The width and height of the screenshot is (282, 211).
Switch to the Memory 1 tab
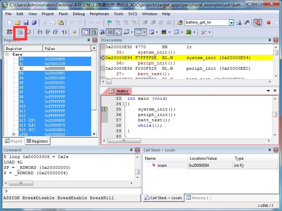pyautogui.click(x=198, y=198)
